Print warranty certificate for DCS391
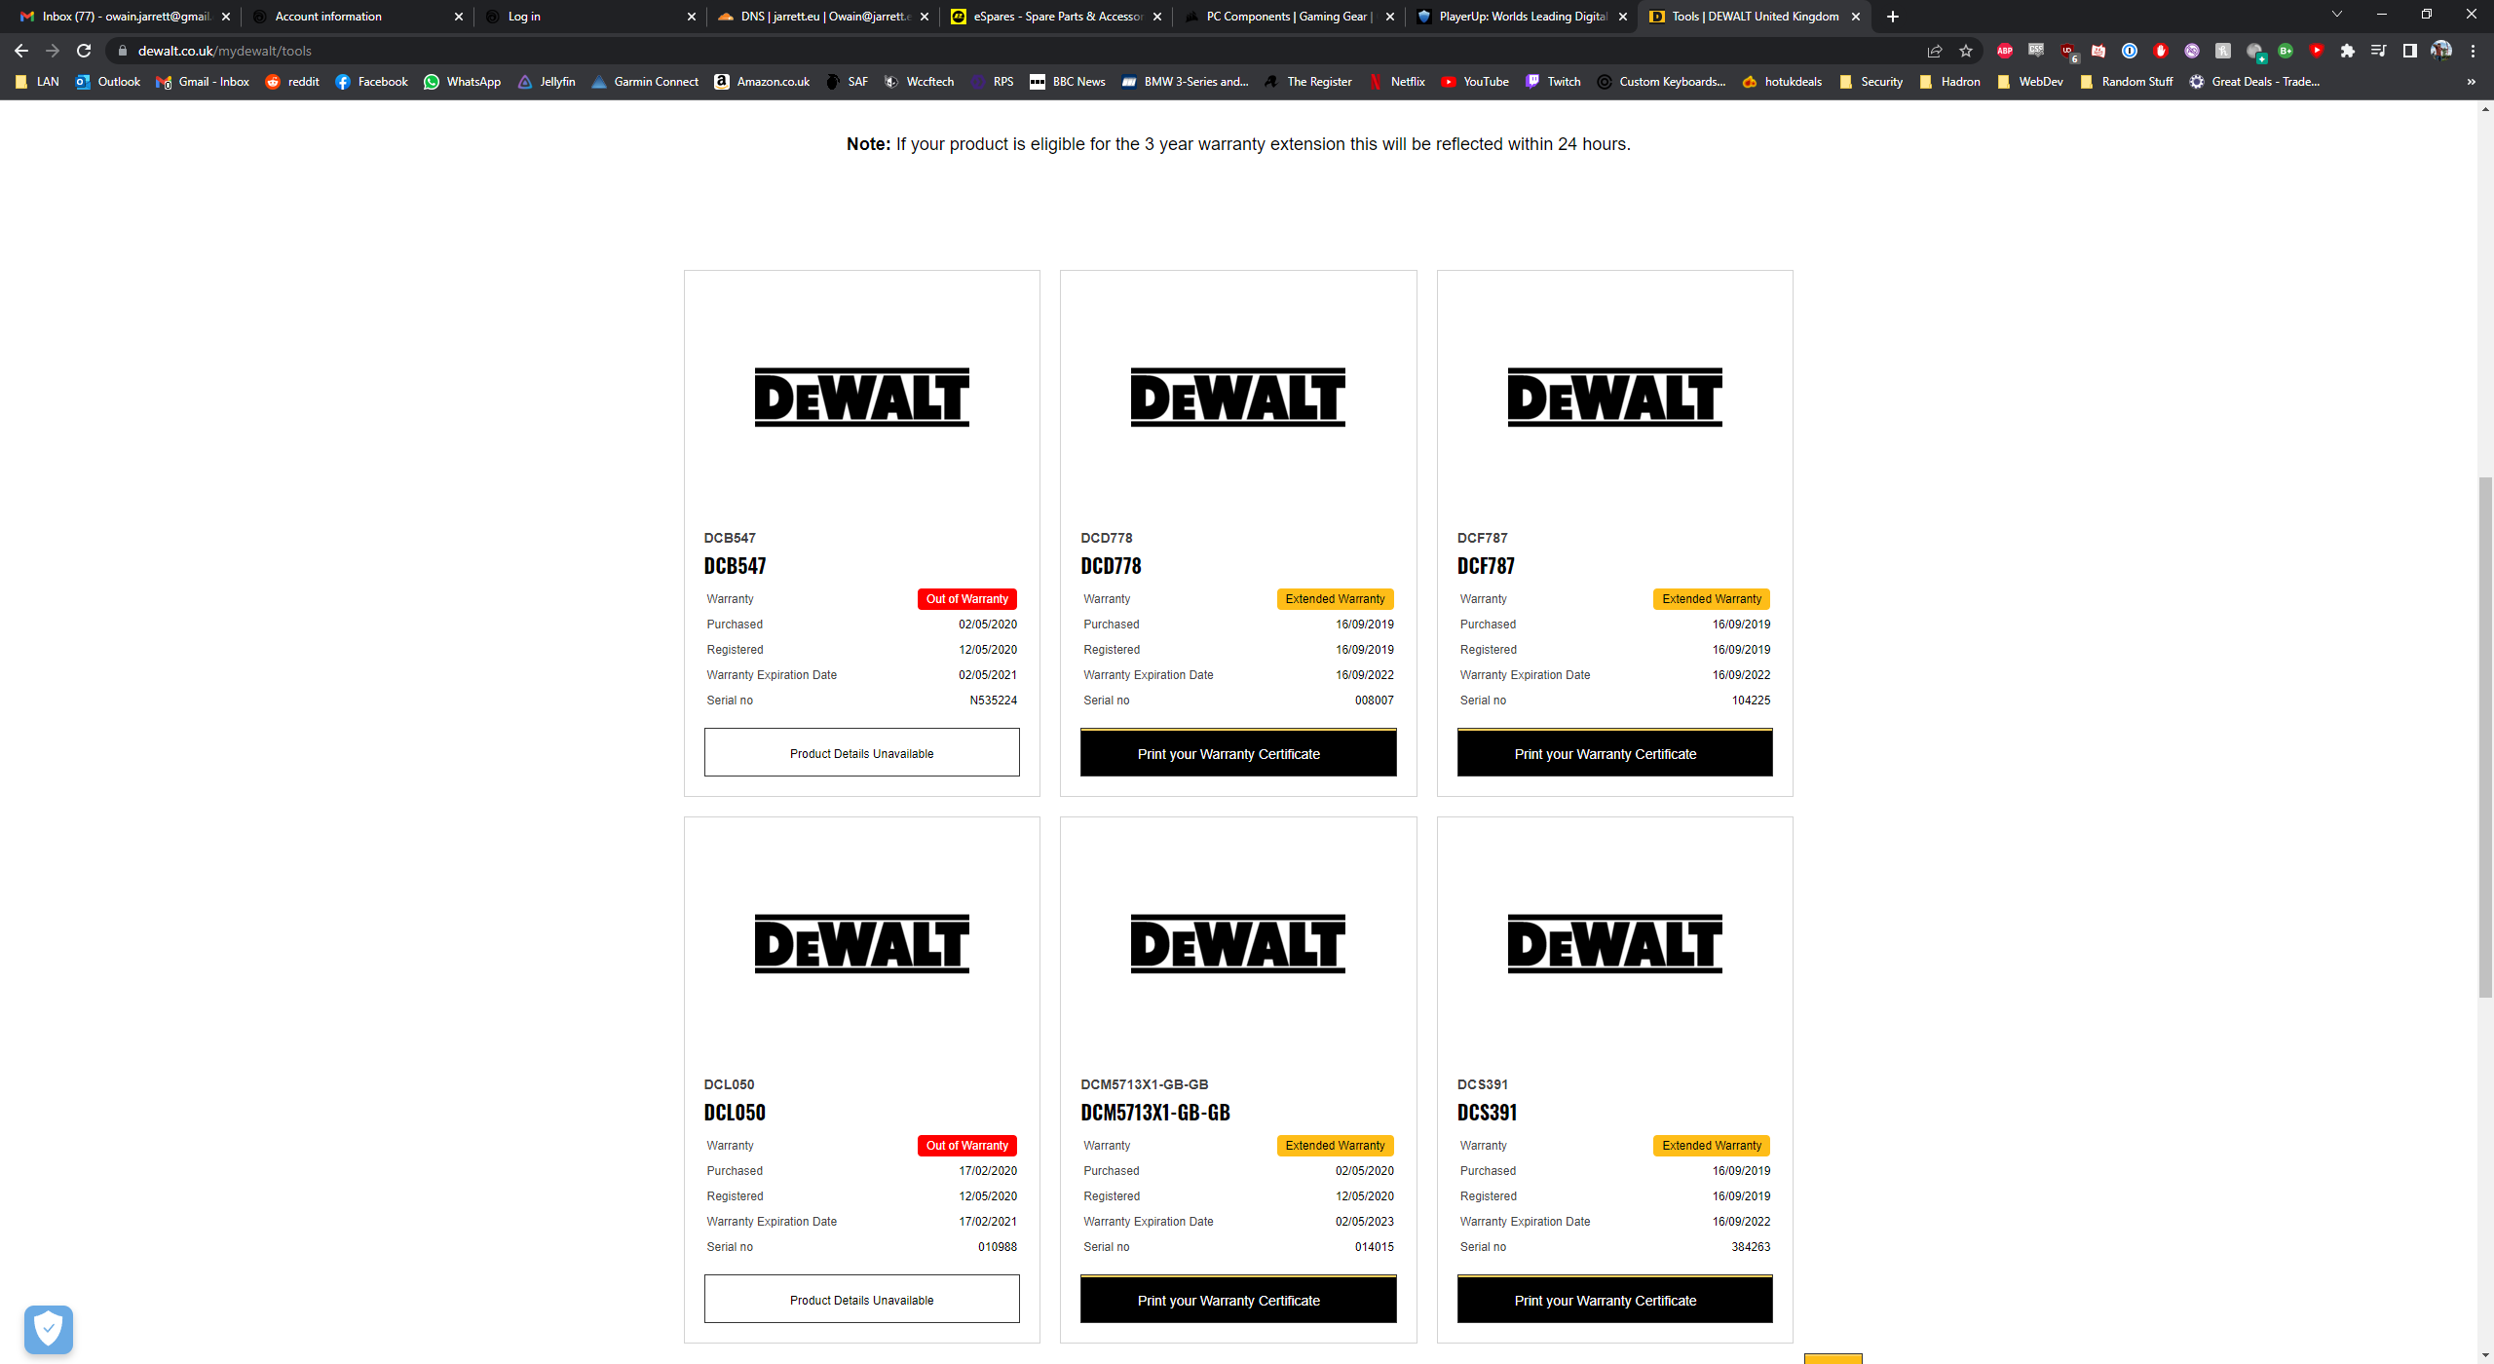Image resolution: width=2494 pixels, height=1364 pixels. (x=1615, y=1300)
